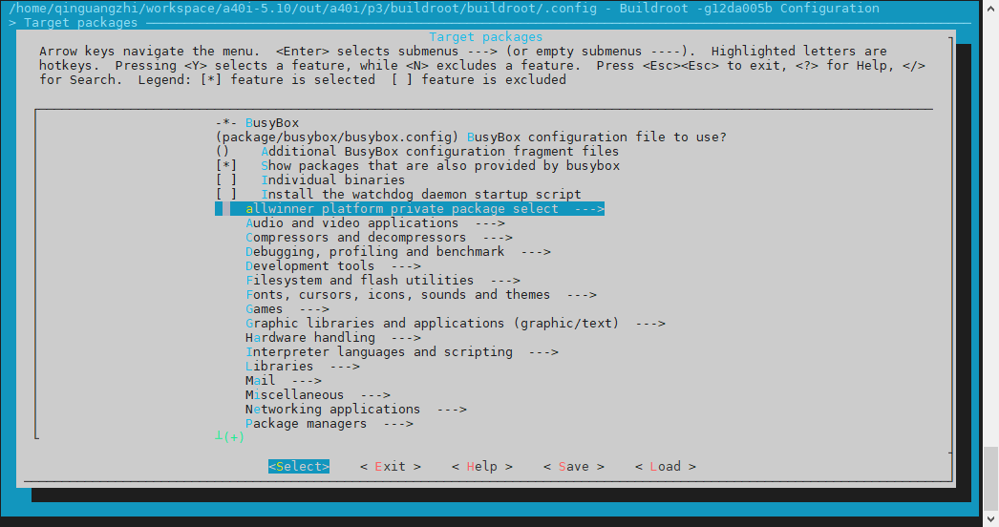Open Interpreter languages and scripting submenu
Image resolution: width=999 pixels, height=527 pixels.
(402, 352)
